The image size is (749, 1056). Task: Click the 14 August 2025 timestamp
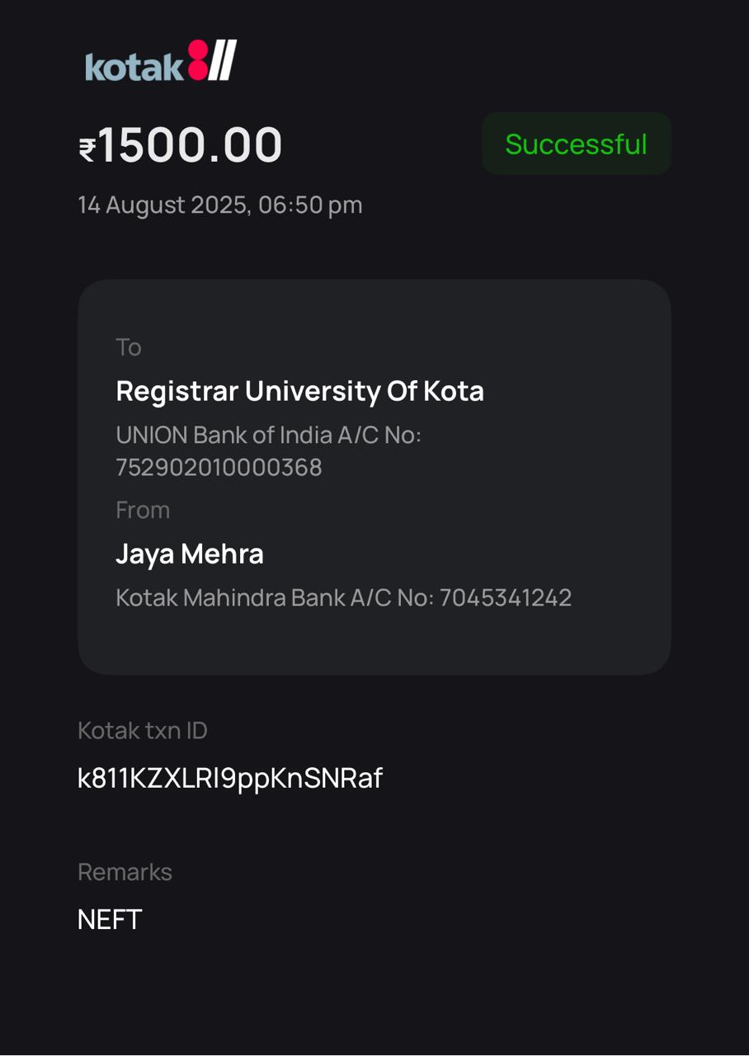220,205
